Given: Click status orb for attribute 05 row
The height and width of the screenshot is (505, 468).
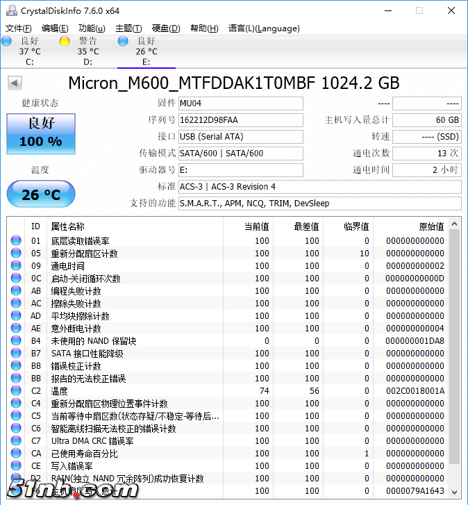Looking at the screenshot, I should 16,254.
